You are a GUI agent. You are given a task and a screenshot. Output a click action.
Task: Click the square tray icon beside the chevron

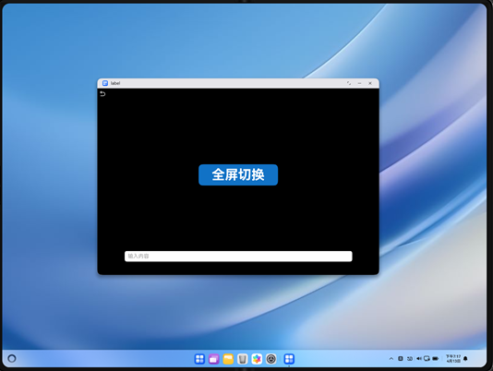pyautogui.click(x=401, y=358)
